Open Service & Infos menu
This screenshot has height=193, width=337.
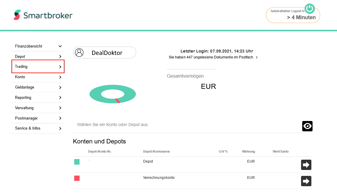37,128
